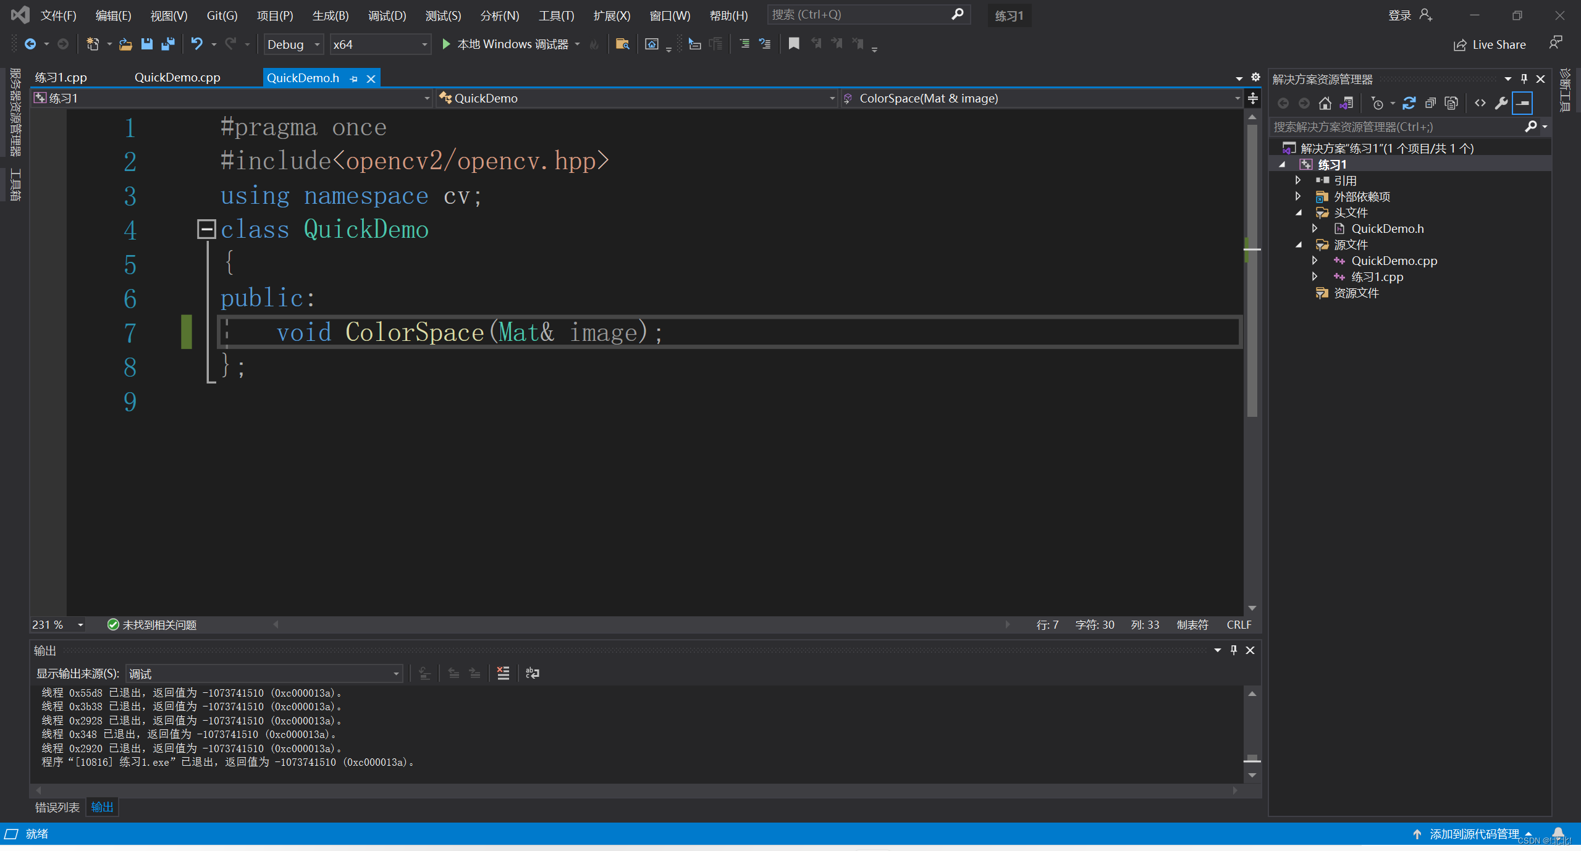Toggle word wrap in Output panel
The image size is (1581, 851).
[532, 673]
